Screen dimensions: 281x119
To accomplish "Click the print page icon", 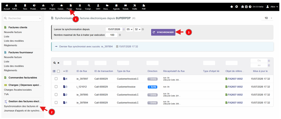I will pyautogui.click(x=246, y=7).
